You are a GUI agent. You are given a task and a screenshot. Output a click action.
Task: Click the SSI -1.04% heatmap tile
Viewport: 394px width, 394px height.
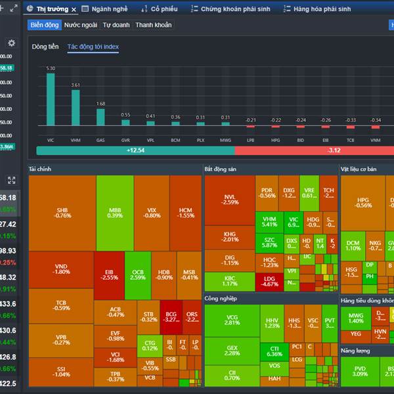pyautogui.click(x=61, y=372)
